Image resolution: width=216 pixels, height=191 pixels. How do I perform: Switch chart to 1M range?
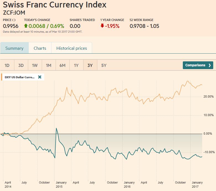[49, 66]
